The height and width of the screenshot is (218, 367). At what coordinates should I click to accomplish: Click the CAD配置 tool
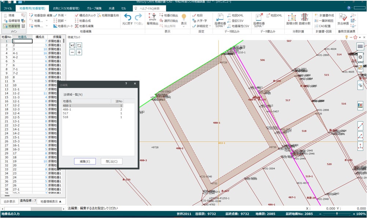pyautogui.click(x=323, y=26)
